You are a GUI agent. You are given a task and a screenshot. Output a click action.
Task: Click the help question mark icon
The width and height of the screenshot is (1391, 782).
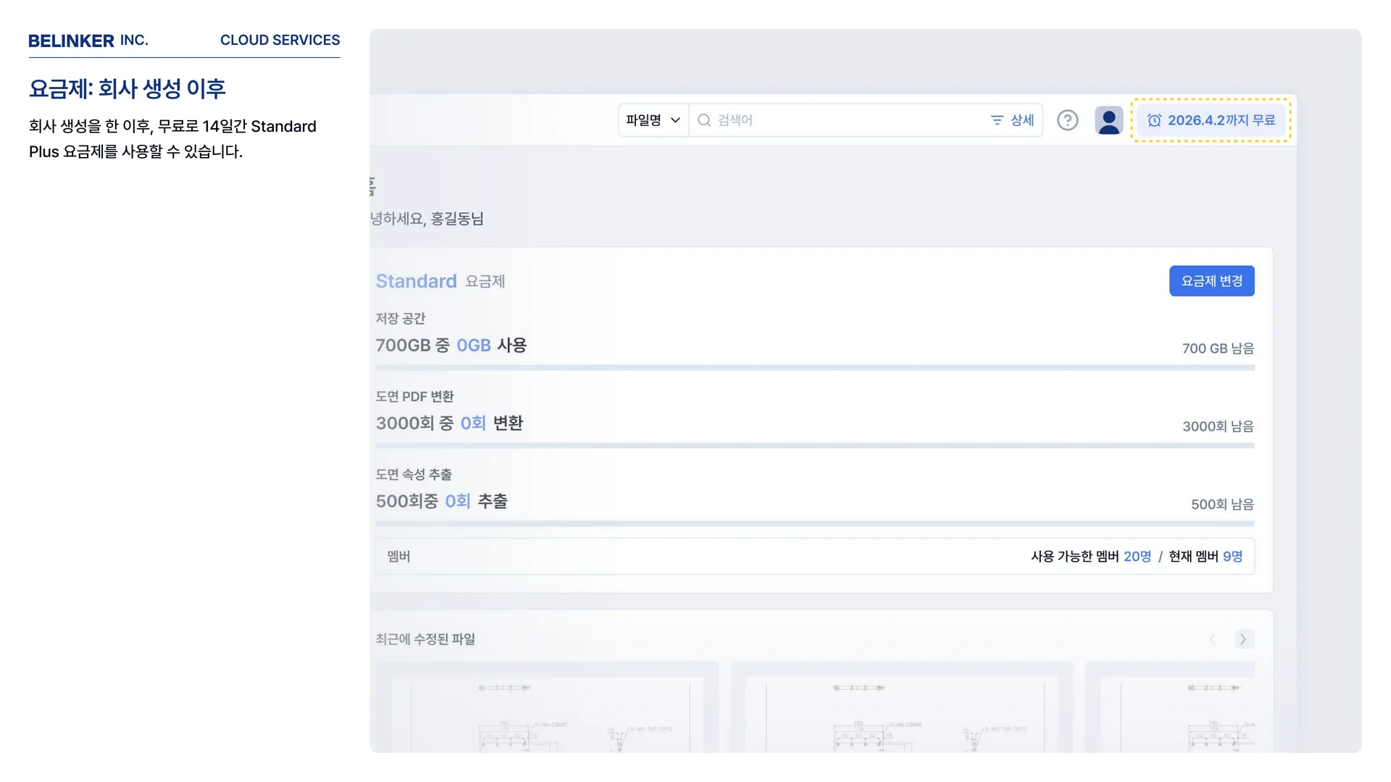click(x=1067, y=120)
